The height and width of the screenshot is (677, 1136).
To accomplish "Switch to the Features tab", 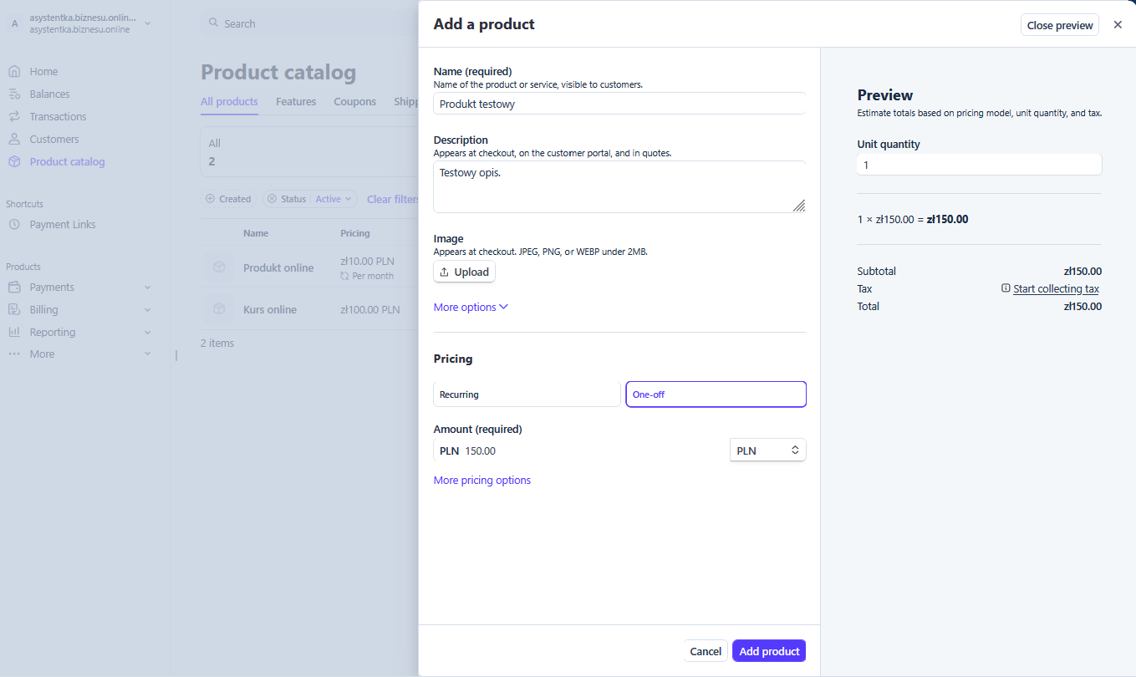I will [296, 102].
